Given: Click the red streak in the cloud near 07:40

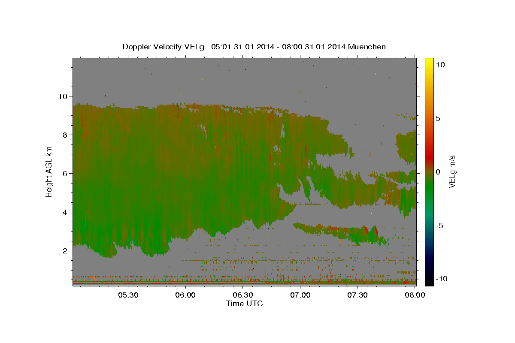Looking at the screenshot, I should pos(376,232).
